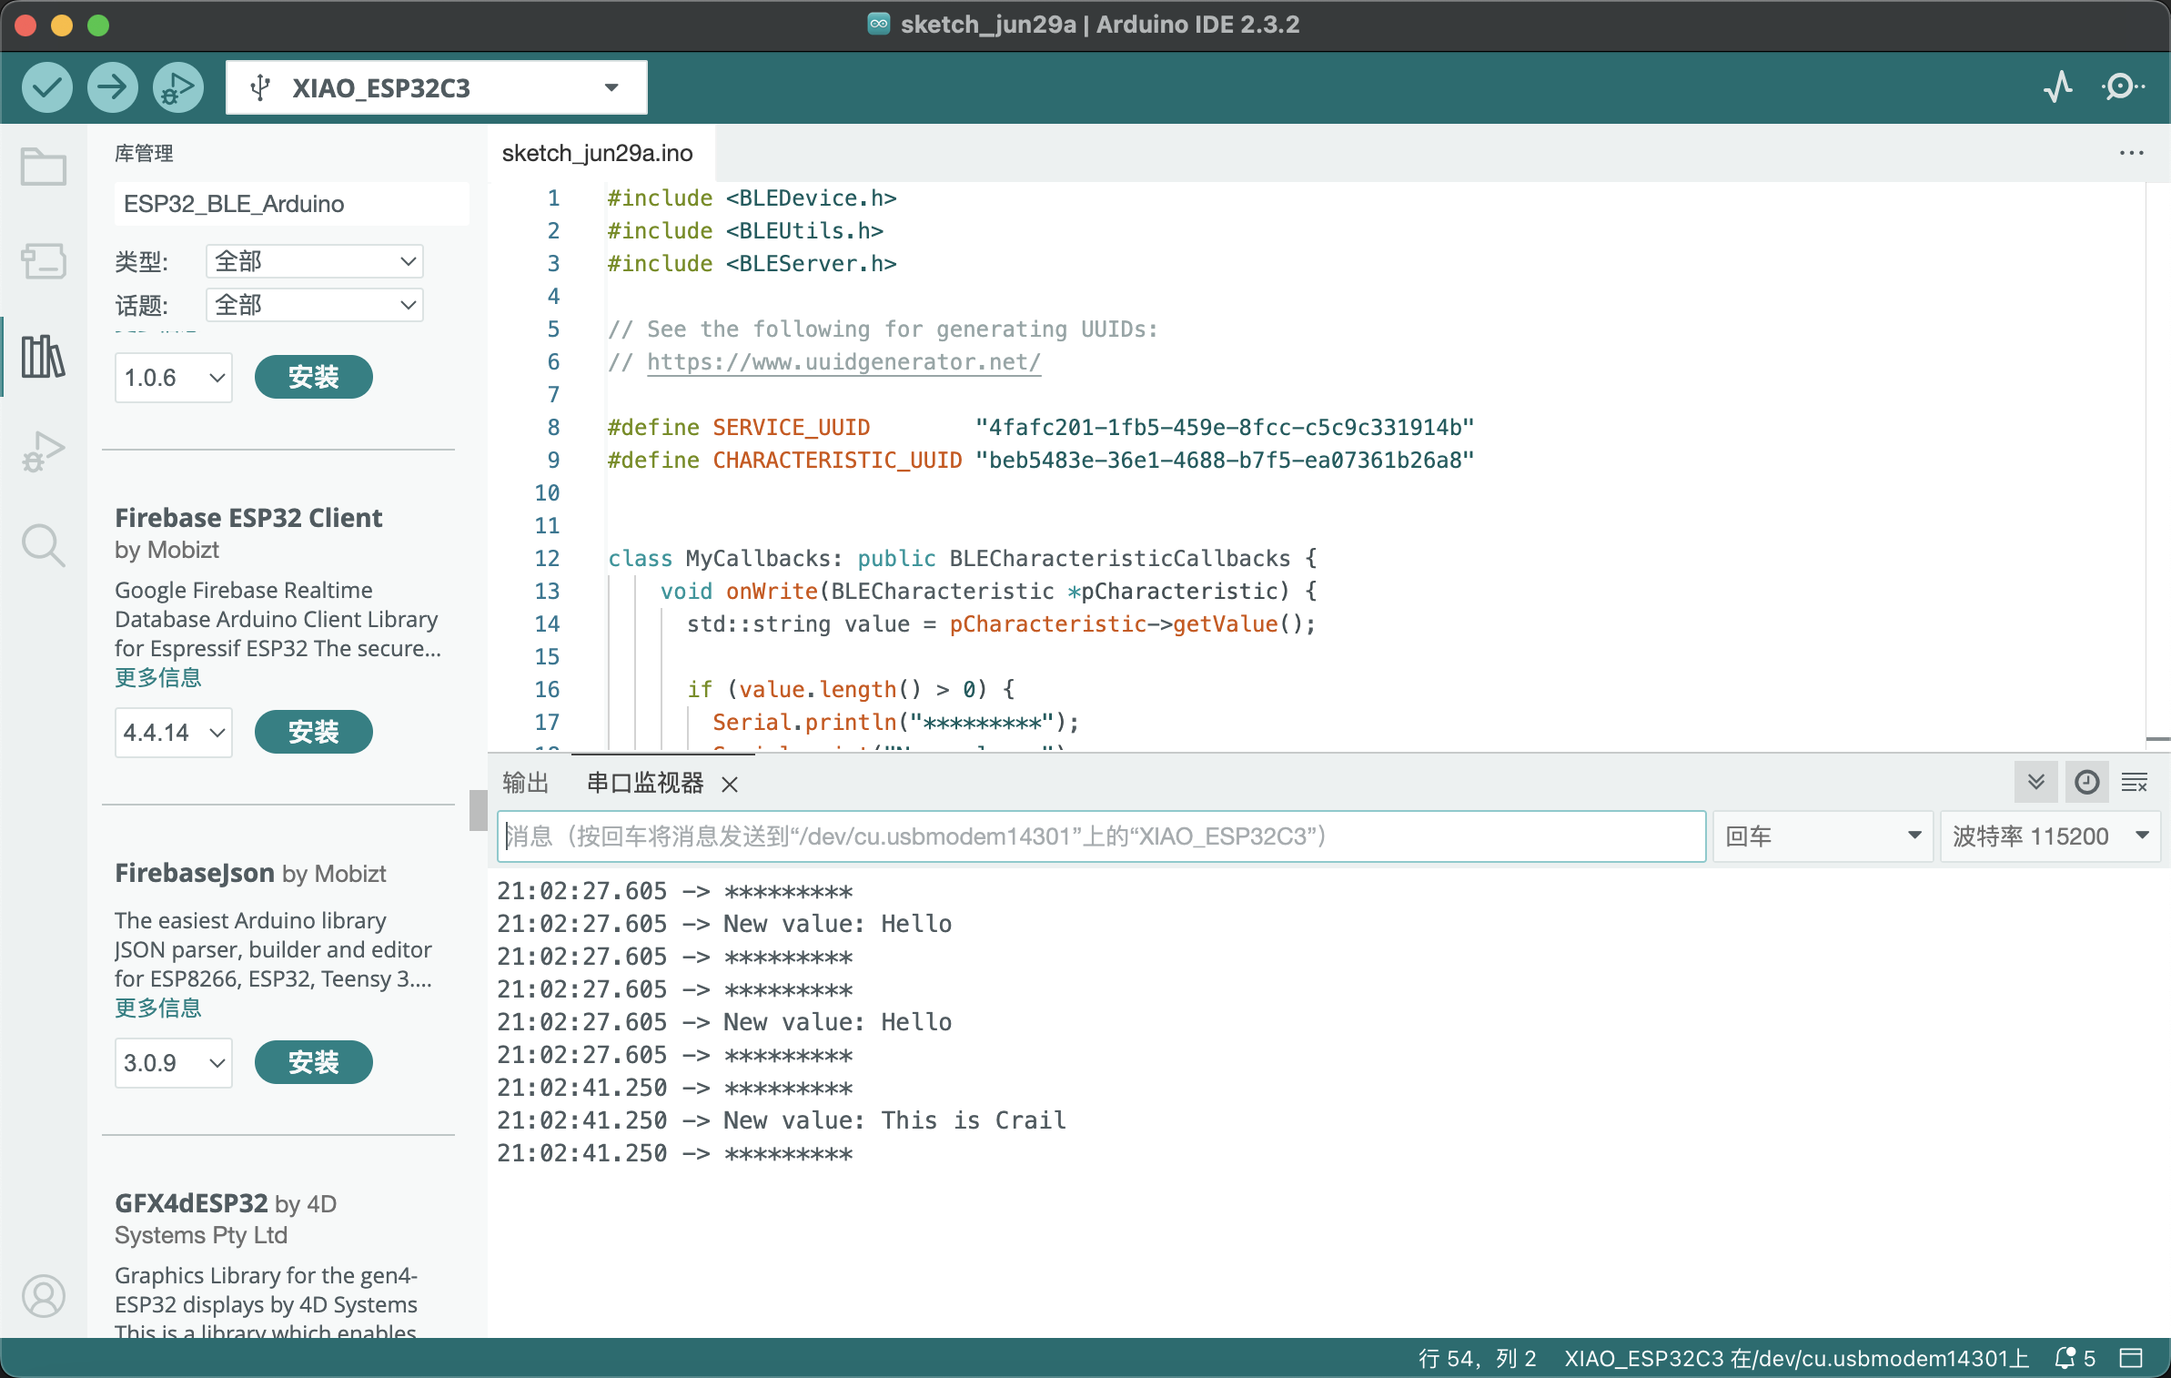Click the editor tab more-options ellipsis

click(x=2132, y=153)
